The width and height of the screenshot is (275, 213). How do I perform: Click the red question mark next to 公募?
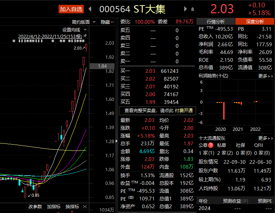point(211,145)
